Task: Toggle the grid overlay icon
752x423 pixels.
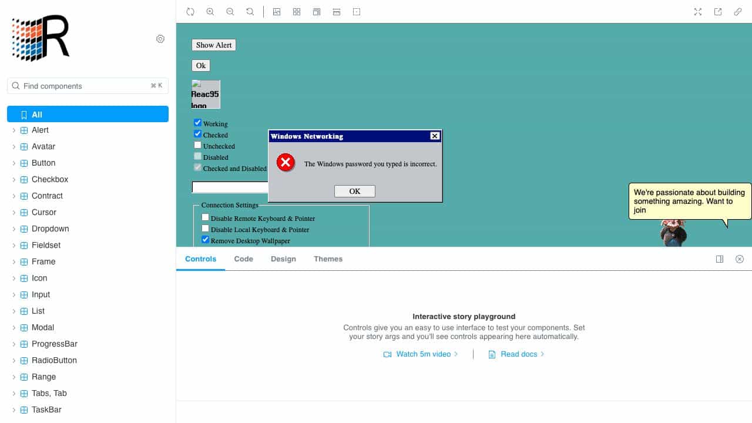Action: [297, 12]
